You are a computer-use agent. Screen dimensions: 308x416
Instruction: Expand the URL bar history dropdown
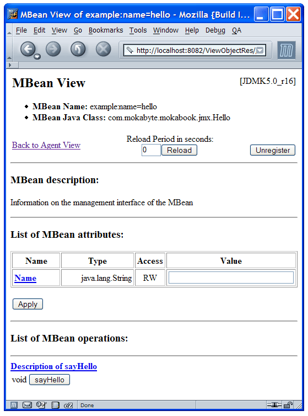pyautogui.click(x=260, y=50)
